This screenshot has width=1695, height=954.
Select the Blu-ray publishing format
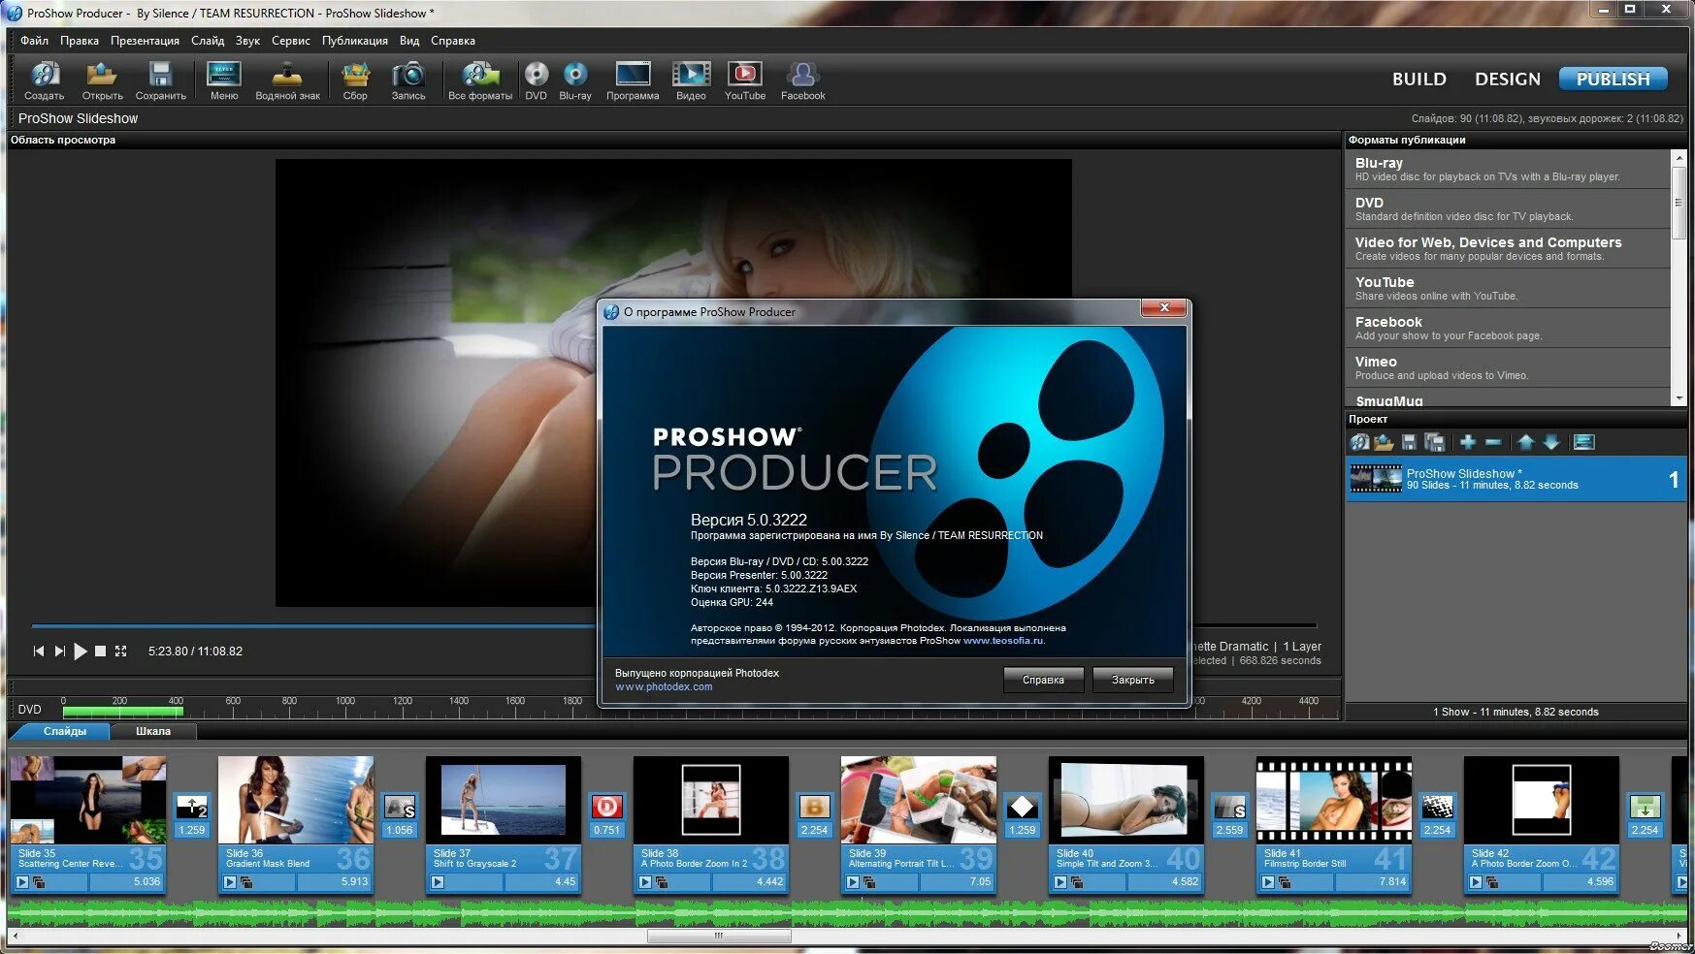[1508, 169]
